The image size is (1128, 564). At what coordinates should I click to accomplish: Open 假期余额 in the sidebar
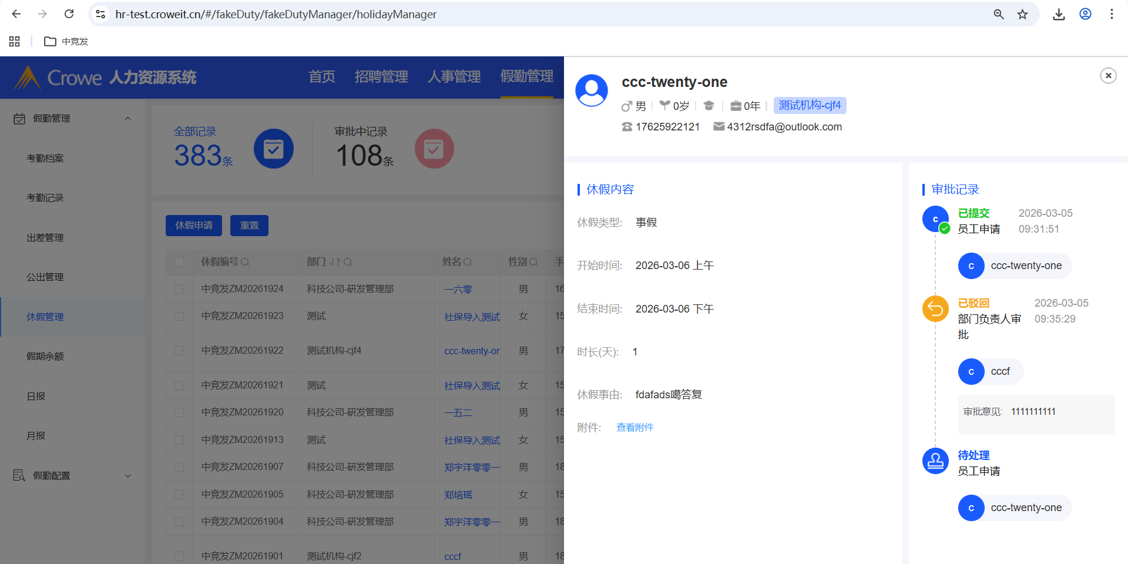[45, 357]
